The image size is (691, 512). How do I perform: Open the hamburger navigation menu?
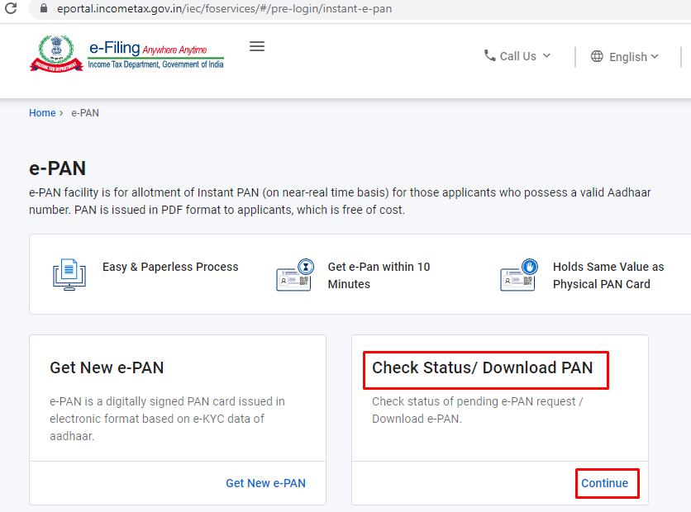[x=256, y=46]
